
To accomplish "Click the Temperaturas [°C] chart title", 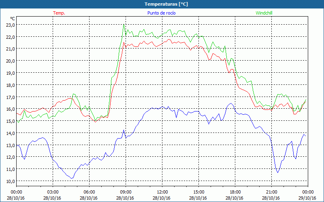I will (x=166, y=4).
